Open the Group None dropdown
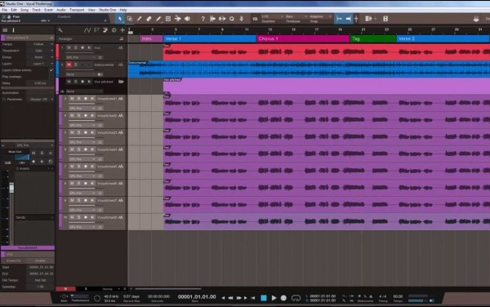 coord(41,57)
